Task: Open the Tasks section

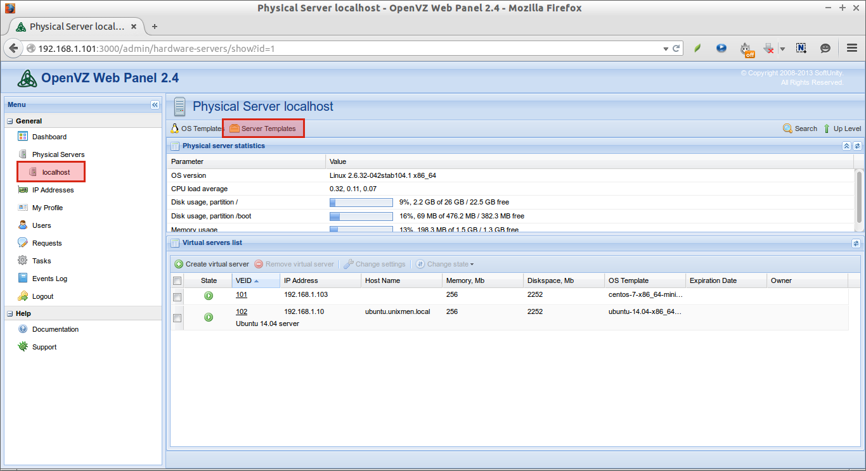Action: click(42, 261)
